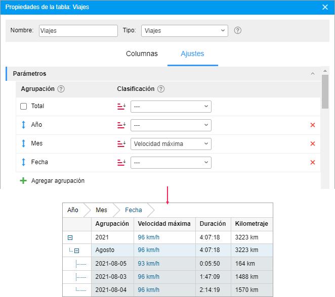Click the Agregar agrupación link
335x297 pixels.
[58, 181]
